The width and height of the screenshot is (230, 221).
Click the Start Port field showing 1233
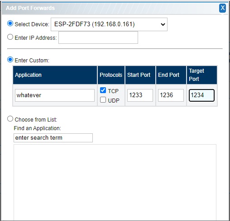(x=140, y=95)
